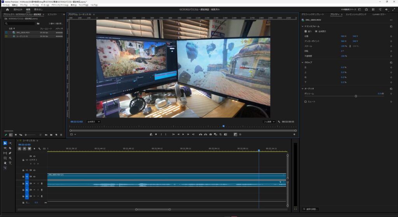Choose the Hand tool

point(5,163)
